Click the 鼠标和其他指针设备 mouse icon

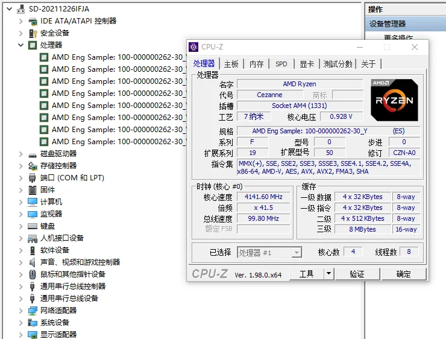33,274
